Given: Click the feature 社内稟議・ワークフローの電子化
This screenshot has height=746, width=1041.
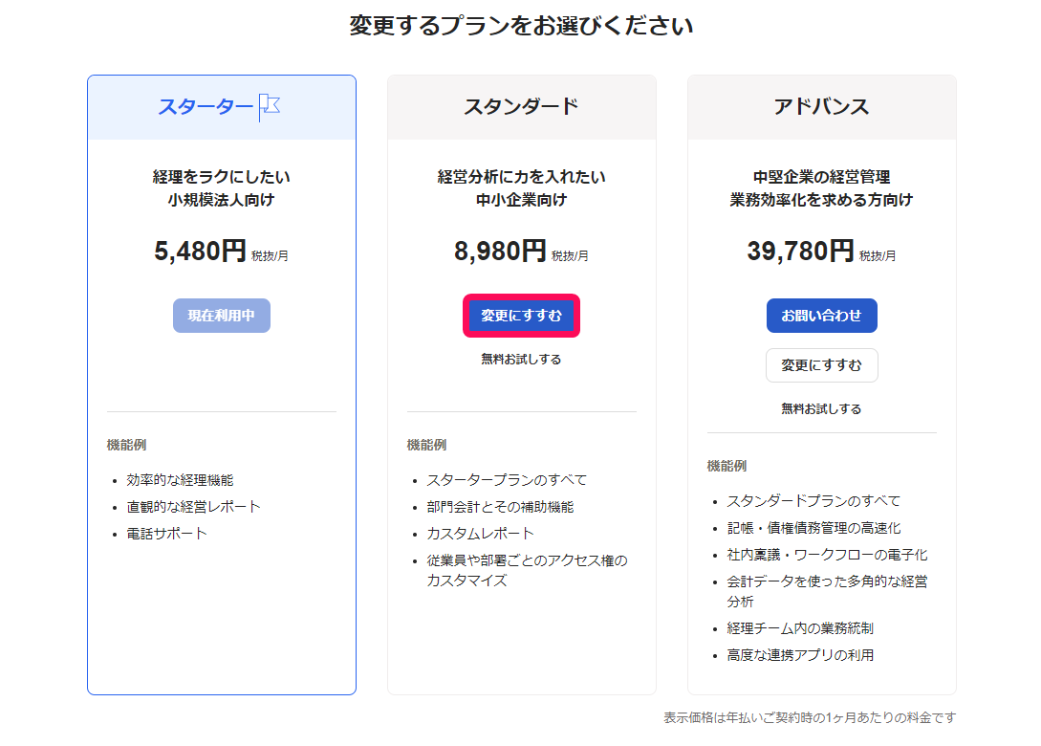Looking at the screenshot, I should pyautogui.click(x=827, y=555).
